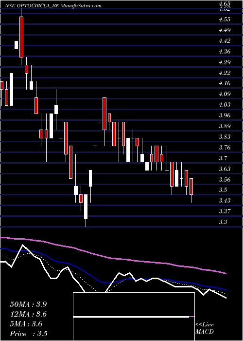Click the 4.36 price axis label
243x341 pixels.
225,51
